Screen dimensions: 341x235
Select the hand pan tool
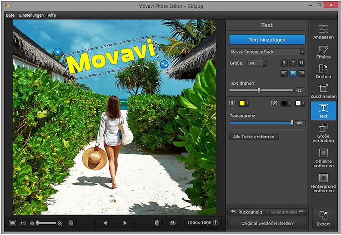(71, 223)
